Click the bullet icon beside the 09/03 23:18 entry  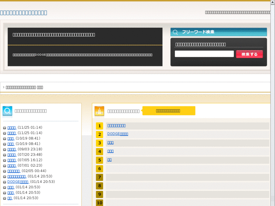(5, 150)
